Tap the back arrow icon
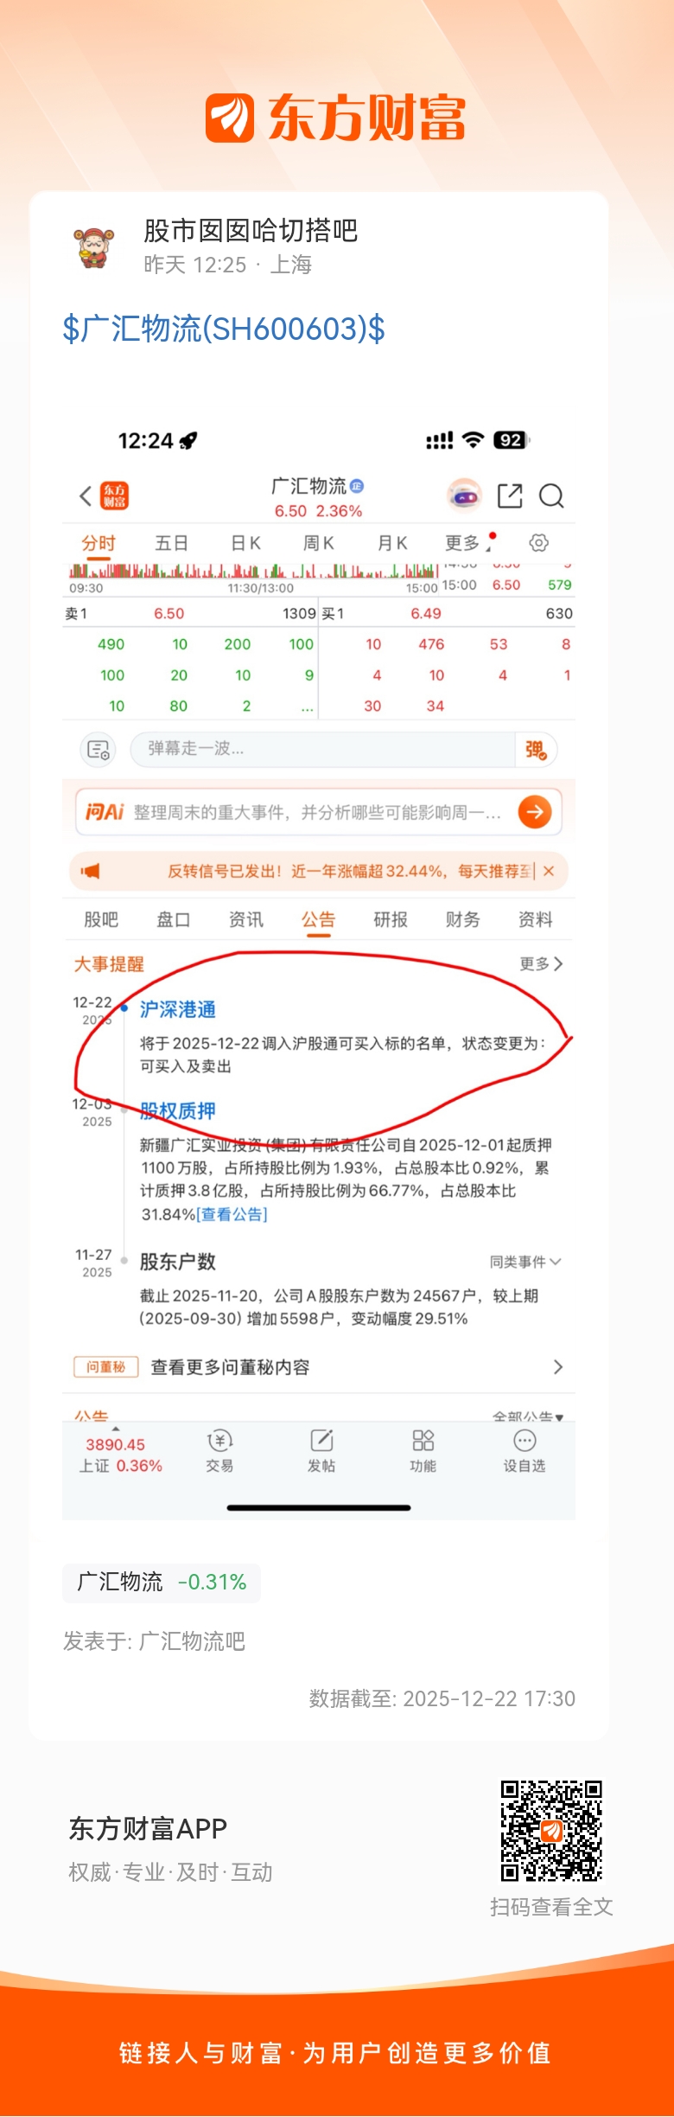The image size is (674, 2117). pyautogui.click(x=85, y=496)
